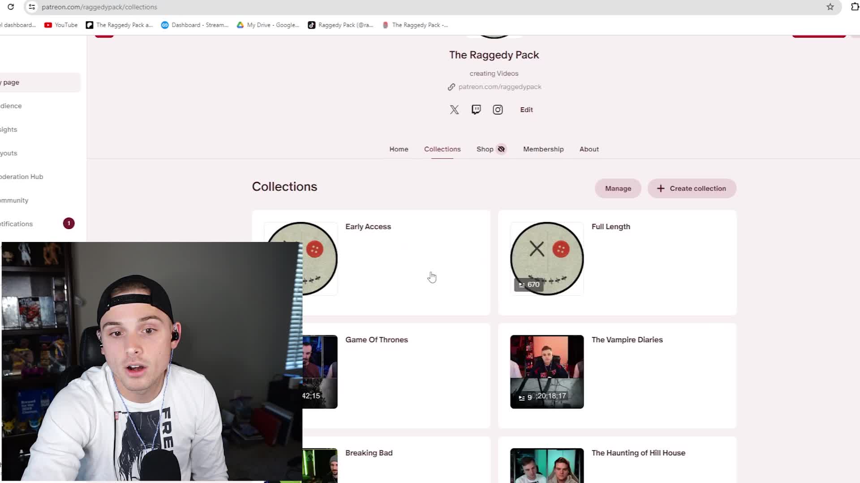The height and width of the screenshot is (483, 860).
Task: Open the X (Twitter) profile icon
Action: pos(454,110)
